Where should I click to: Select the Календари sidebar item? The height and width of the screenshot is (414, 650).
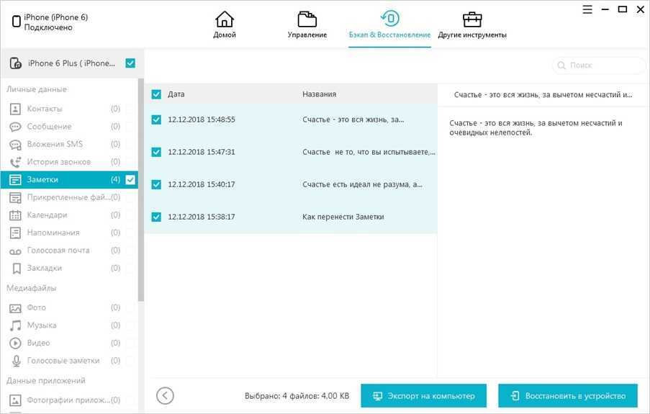point(48,215)
